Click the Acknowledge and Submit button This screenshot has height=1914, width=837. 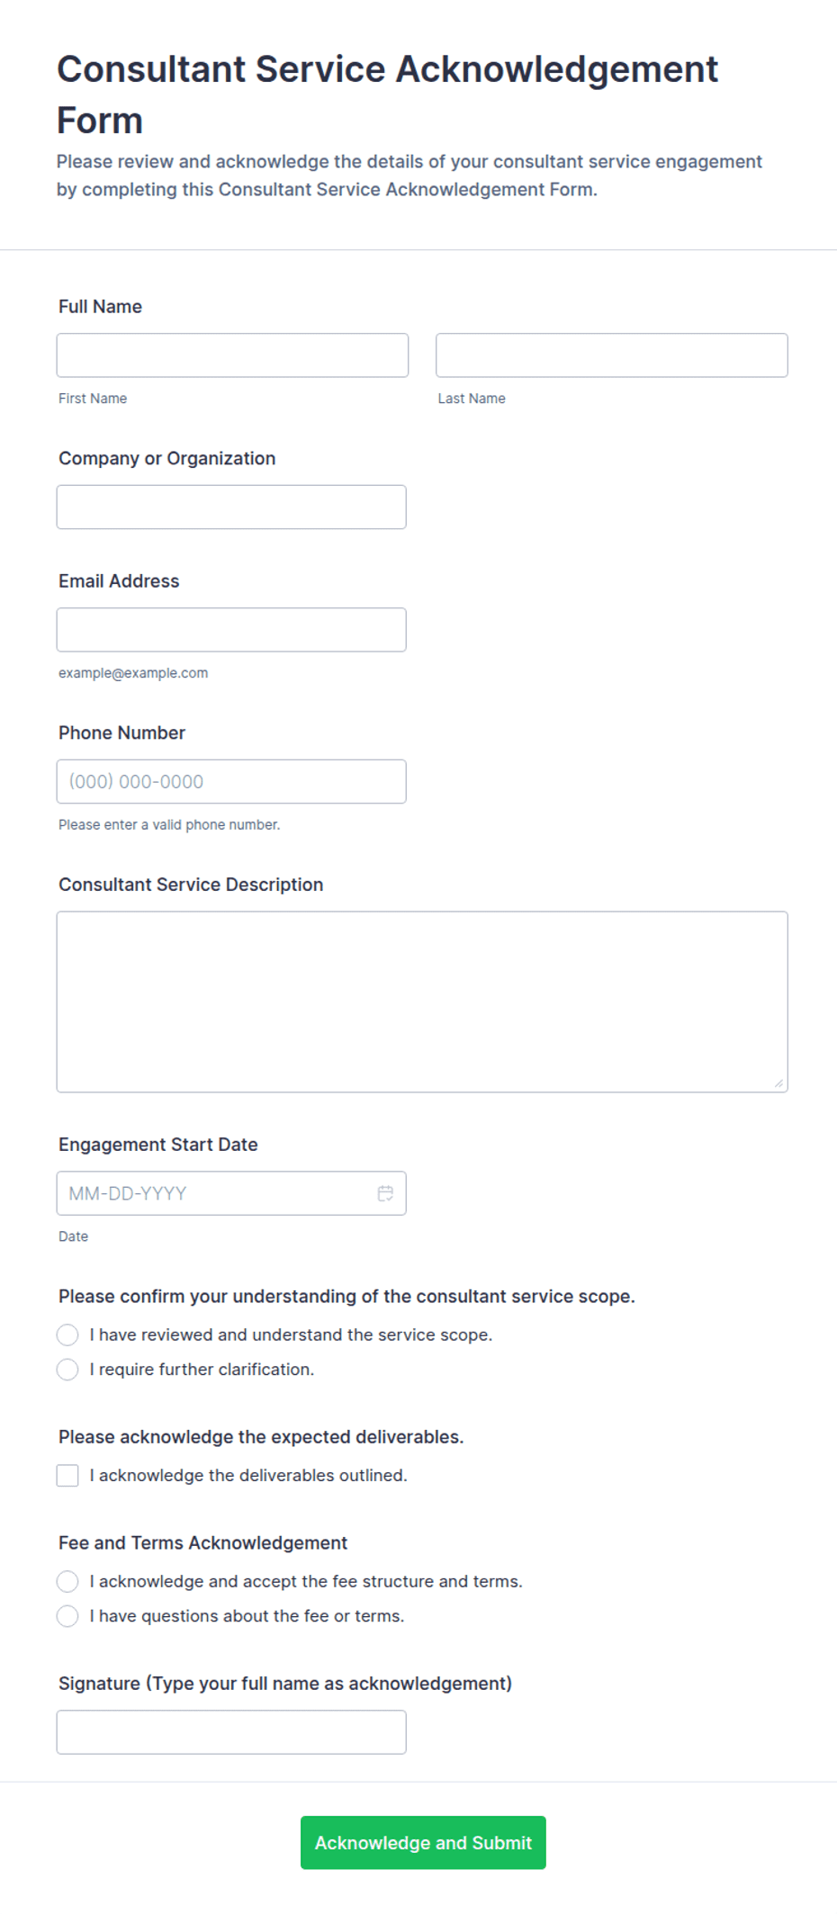[423, 1843]
